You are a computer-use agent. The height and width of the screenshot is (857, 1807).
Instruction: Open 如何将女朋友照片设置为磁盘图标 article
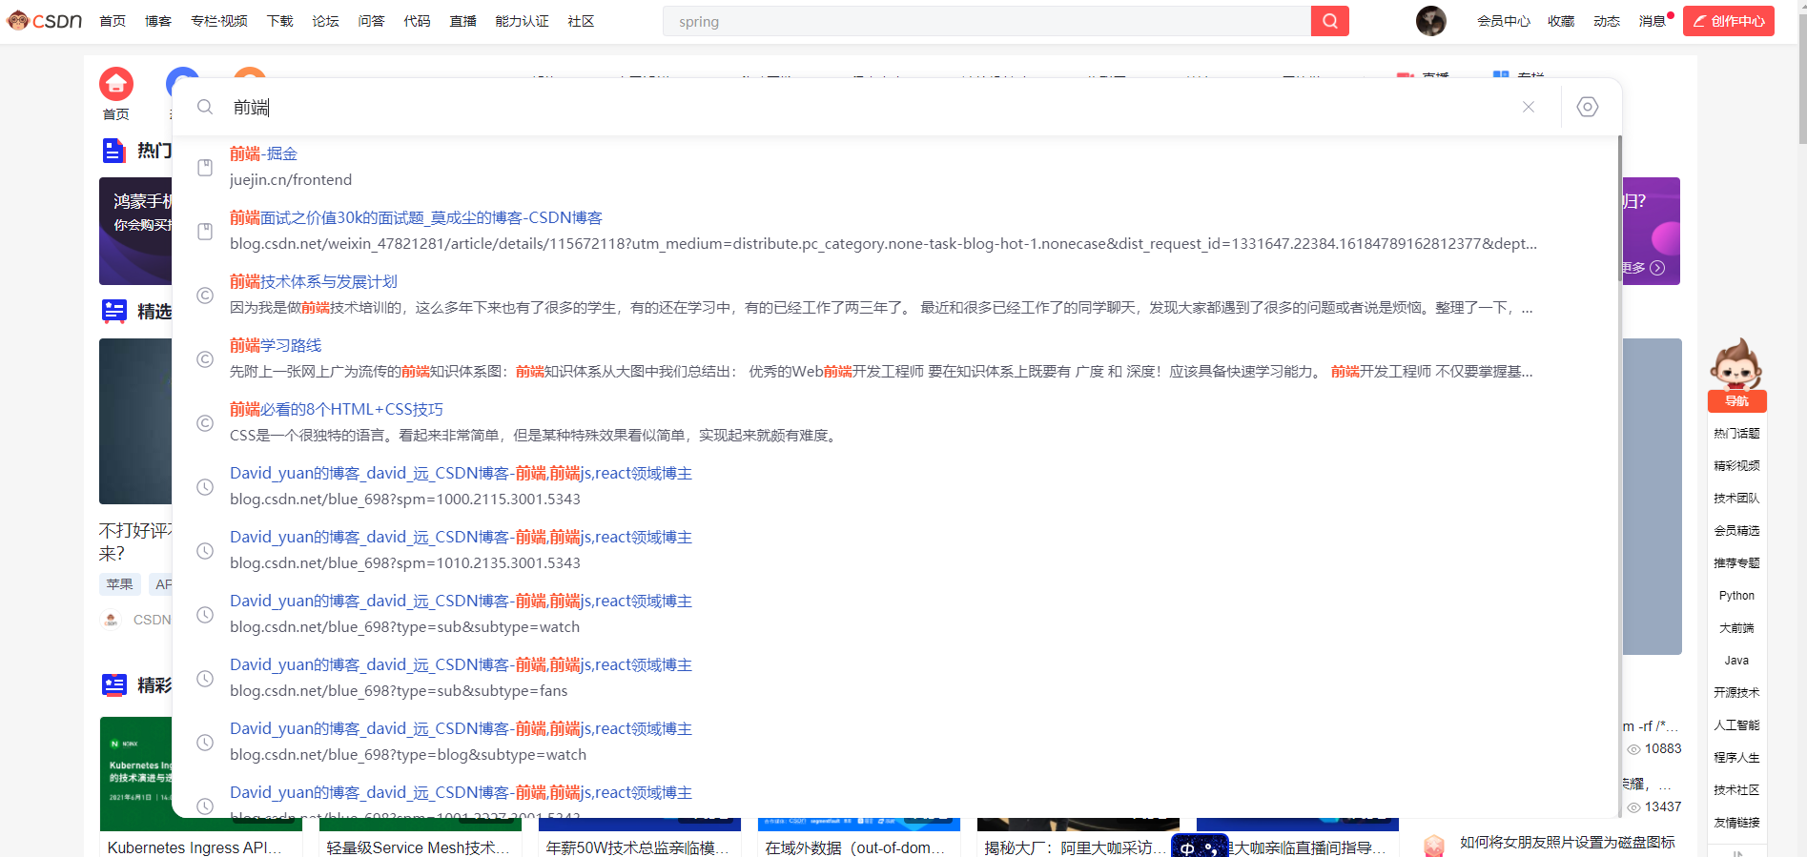coord(1567,843)
